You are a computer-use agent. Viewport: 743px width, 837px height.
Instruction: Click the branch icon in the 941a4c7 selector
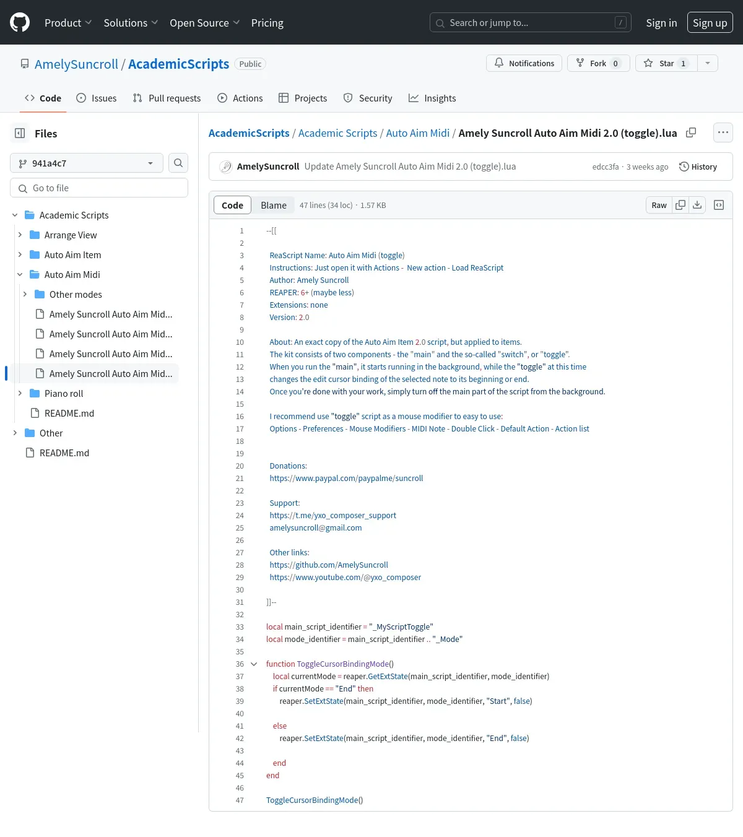[23, 163]
